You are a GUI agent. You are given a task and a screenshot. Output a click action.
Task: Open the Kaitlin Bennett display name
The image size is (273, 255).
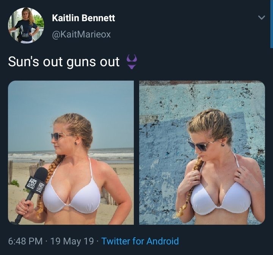tap(83, 18)
